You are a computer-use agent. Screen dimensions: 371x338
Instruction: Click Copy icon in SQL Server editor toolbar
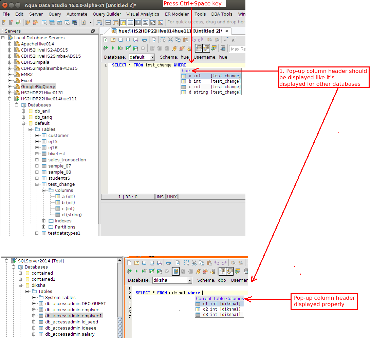tap(202, 263)
